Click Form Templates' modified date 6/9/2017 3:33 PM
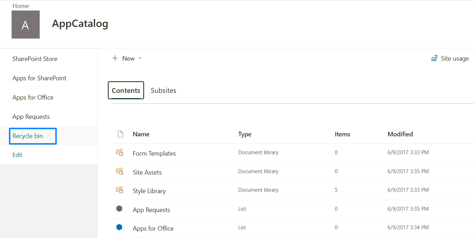Image resolution: width=474 pixels, height=238 pixels. click(408, 152)
